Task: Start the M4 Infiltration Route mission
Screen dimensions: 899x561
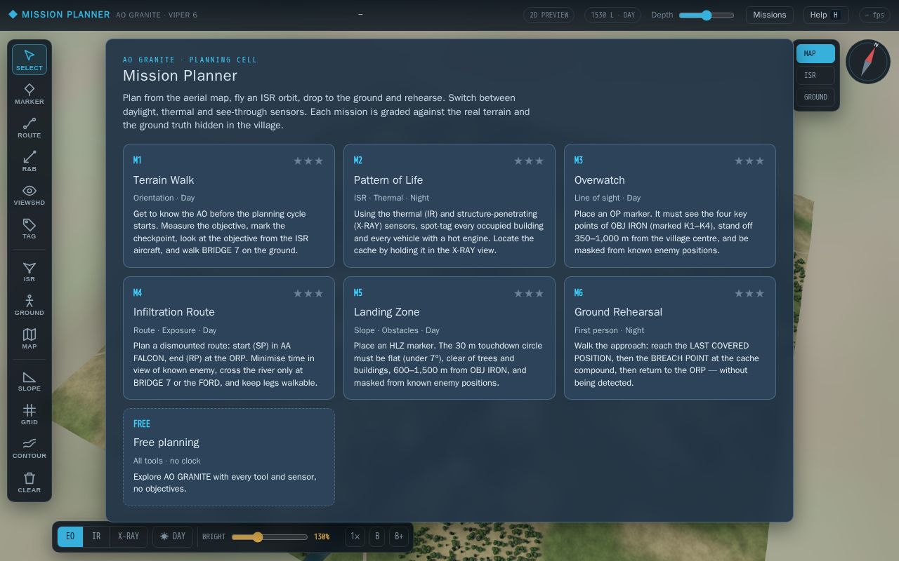Action: [229, 338]
